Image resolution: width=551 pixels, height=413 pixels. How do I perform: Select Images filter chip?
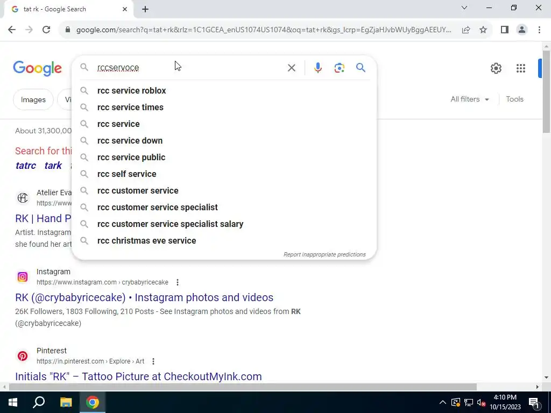(33, 99)
